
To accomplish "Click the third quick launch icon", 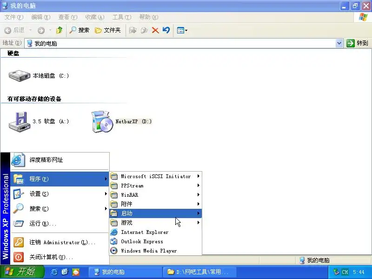I will (76, 272).
